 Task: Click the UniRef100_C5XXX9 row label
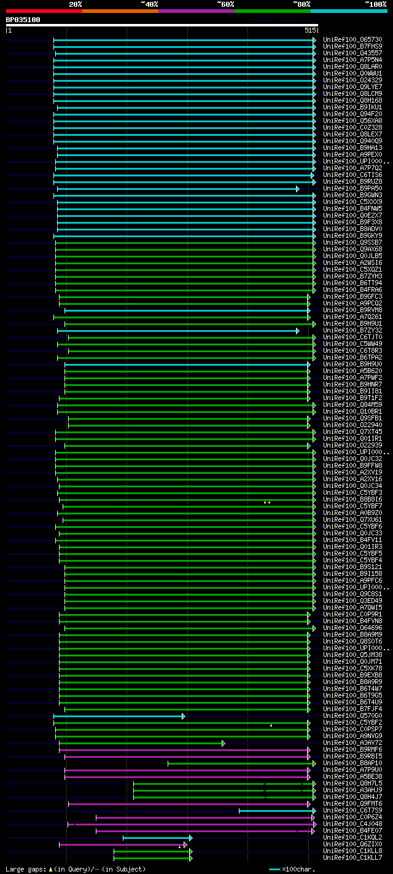pos(352,202)
